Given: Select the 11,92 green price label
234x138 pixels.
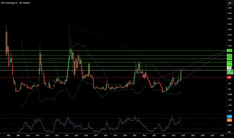Looking at the screenshot, I should [229, 62].
